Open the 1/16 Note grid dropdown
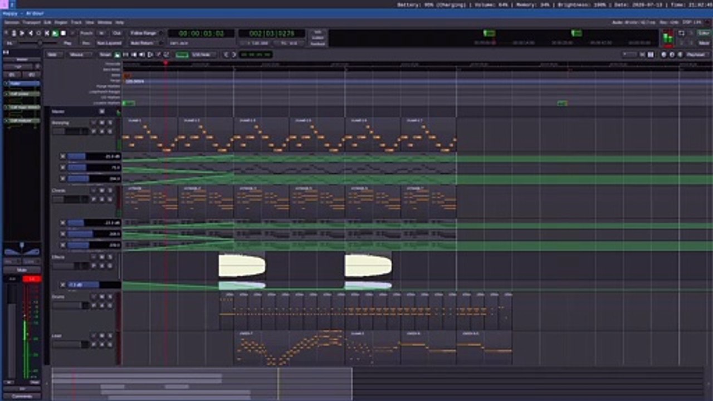713x401 pixels. click(x=203, y=55)
